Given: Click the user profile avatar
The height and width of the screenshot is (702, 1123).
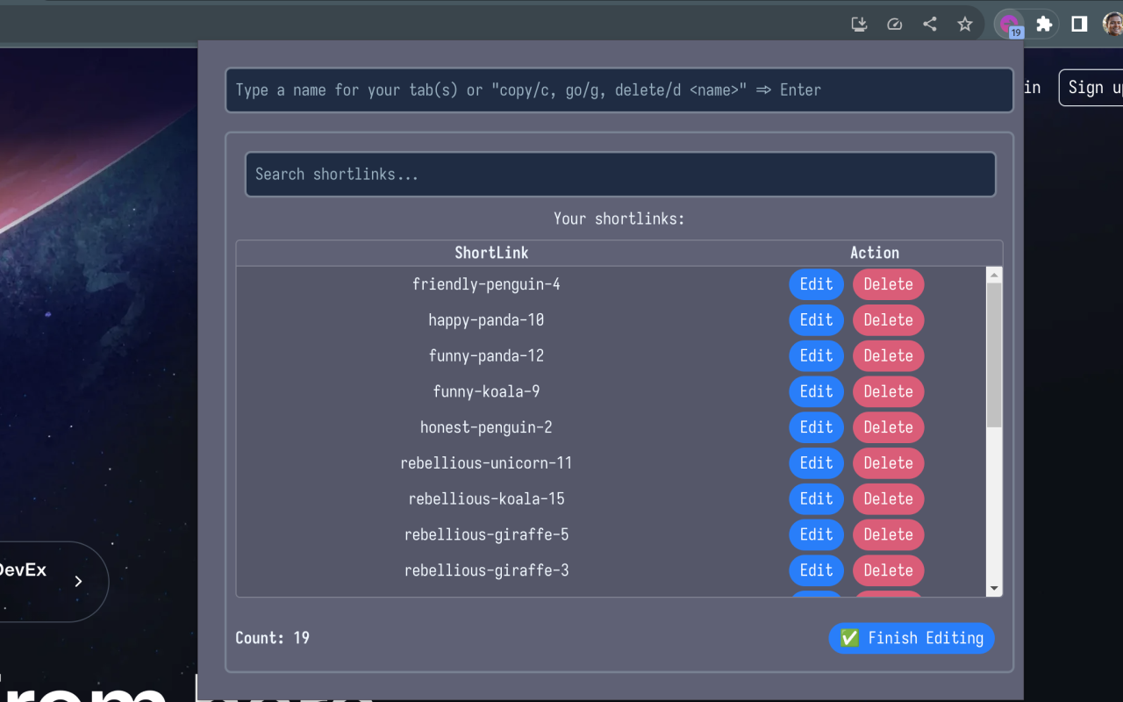Looking at the screenshot, I should pos(1112,25).
